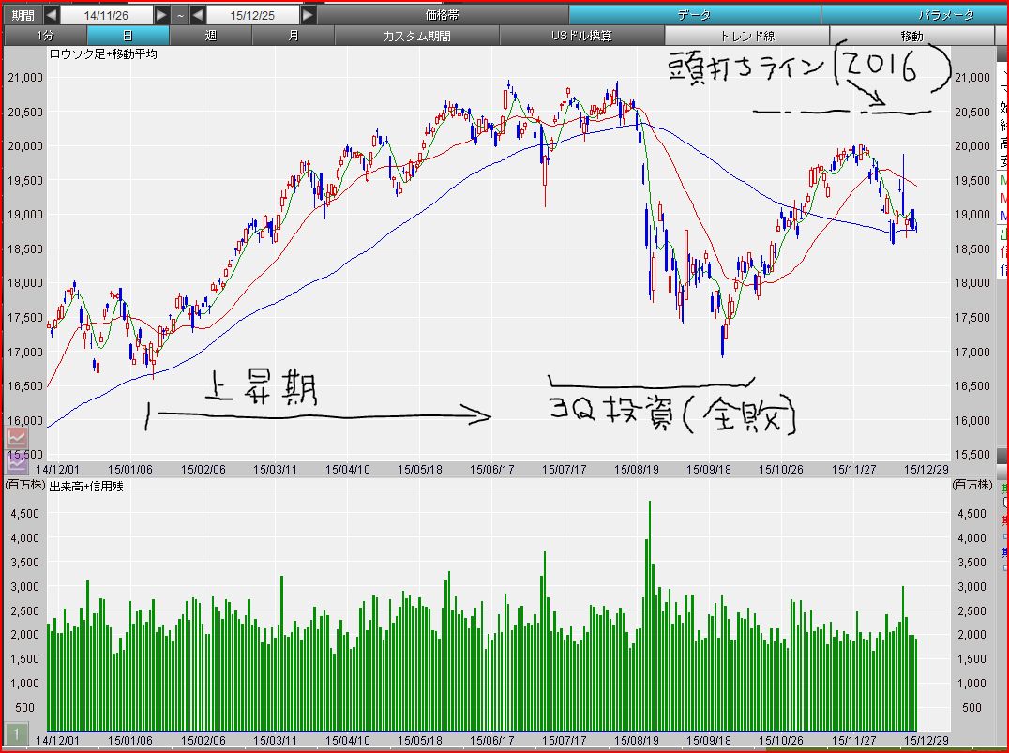Click the green number 1 pane icon
This screenshot has height=753, width=1009.
pyautogui.click(x=17, y=734)
